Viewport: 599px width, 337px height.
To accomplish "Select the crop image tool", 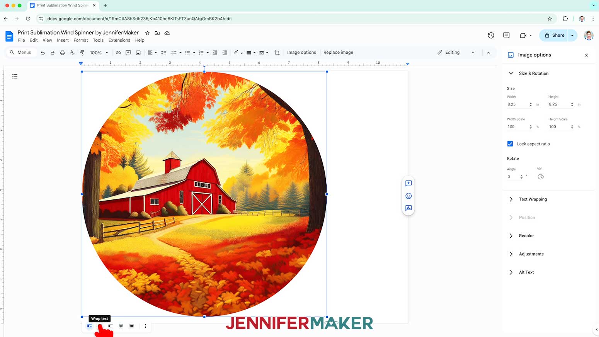I will tap(277, 53).
